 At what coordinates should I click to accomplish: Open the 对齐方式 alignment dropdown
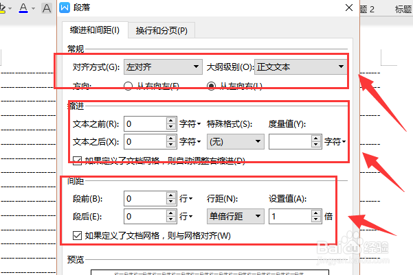click(163, 67)
